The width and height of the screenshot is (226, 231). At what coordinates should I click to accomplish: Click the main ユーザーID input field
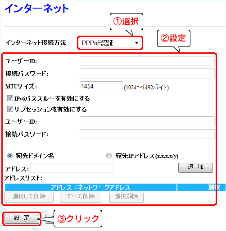147,61
